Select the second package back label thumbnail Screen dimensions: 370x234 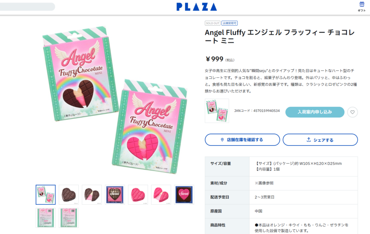click(69, 218)
